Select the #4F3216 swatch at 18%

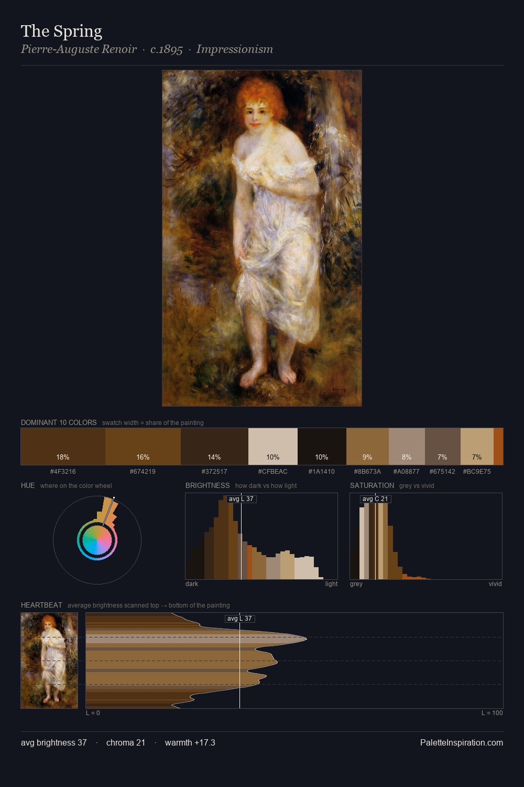(x=63, y=446)
